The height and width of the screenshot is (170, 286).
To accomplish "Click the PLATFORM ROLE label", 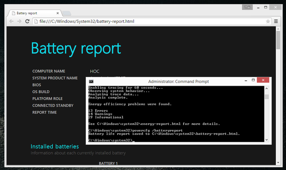I will click(x=47, y=99).
